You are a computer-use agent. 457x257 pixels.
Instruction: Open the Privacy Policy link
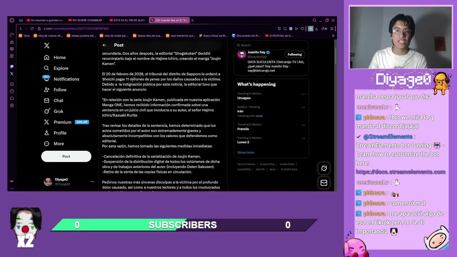tap(267, 164)
